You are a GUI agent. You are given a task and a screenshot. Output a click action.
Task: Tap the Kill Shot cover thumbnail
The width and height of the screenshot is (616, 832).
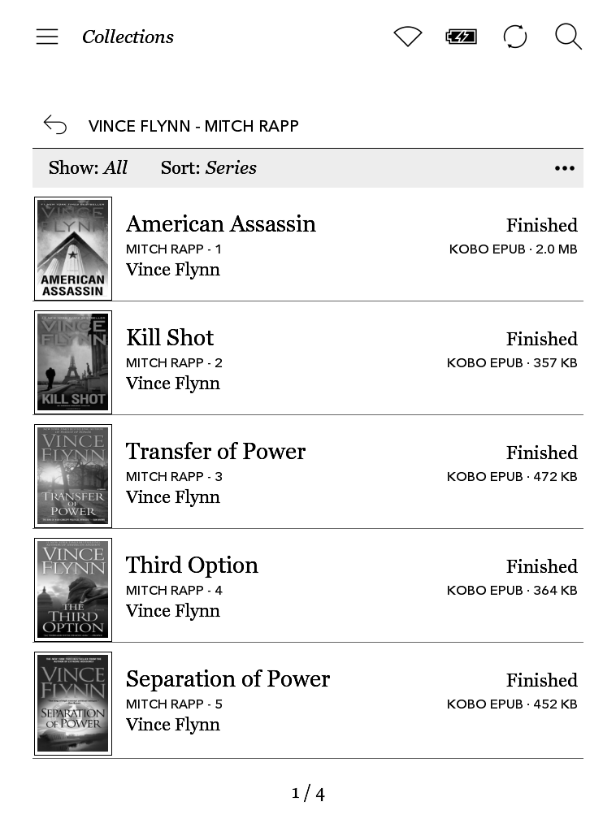73,362
